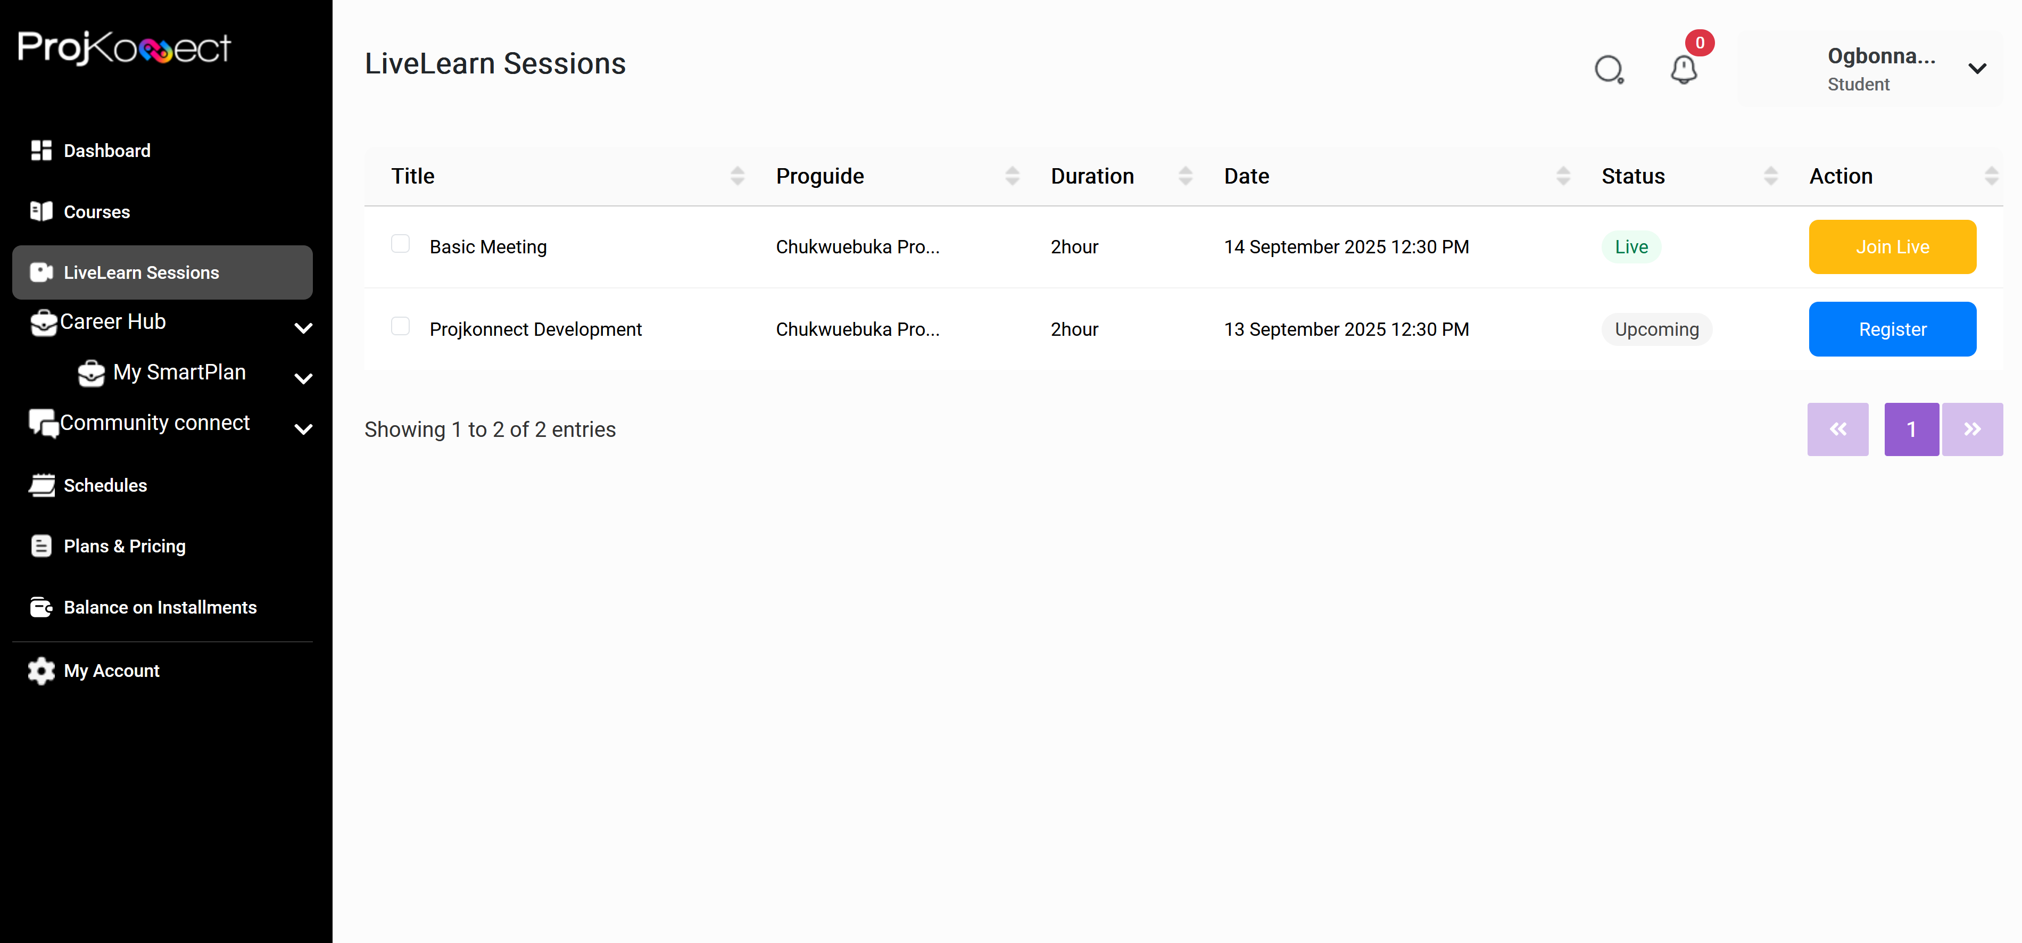The width and height of the screenshot is (2022, 943).
Task: Expand the Community connect submenu
Action: (303, 429)
